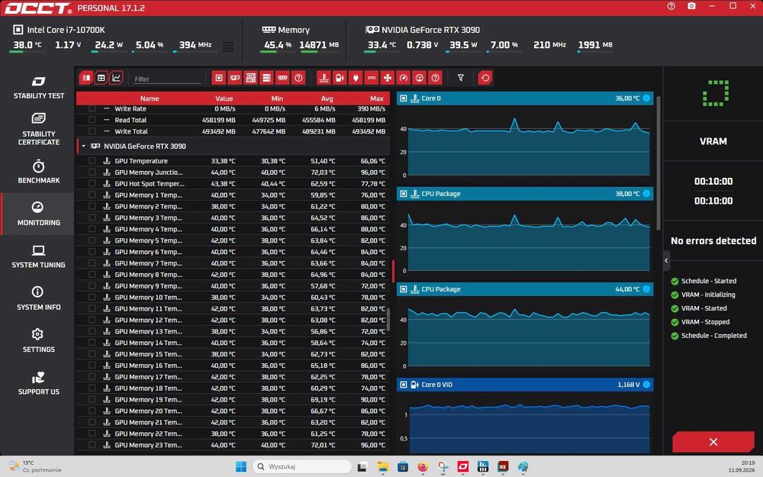Check the GPU Memory 1 Temp checkbox
Screen dimensions: 763x477
click(x=92, y=195)
